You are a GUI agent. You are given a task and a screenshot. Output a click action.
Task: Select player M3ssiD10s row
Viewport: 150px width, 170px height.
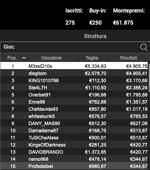(74, 66)
